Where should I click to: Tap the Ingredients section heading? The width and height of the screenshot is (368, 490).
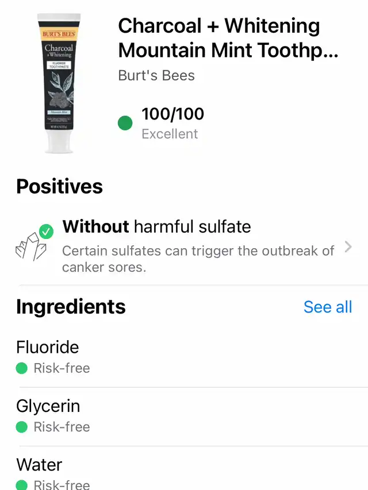click(x=71, y=307)
